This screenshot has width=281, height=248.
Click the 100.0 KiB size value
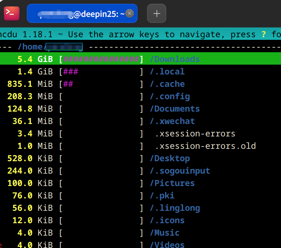click(30, 183)
